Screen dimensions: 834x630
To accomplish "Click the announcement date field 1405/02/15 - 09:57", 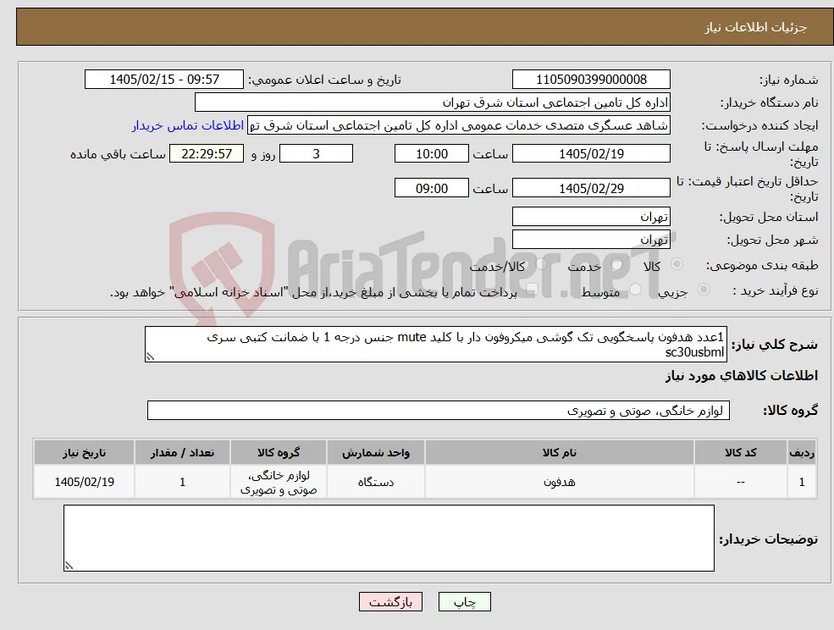I will [163, 80].
